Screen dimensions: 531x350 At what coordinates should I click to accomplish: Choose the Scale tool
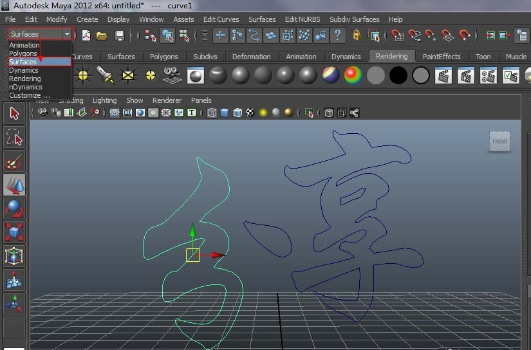pos(14,232)
